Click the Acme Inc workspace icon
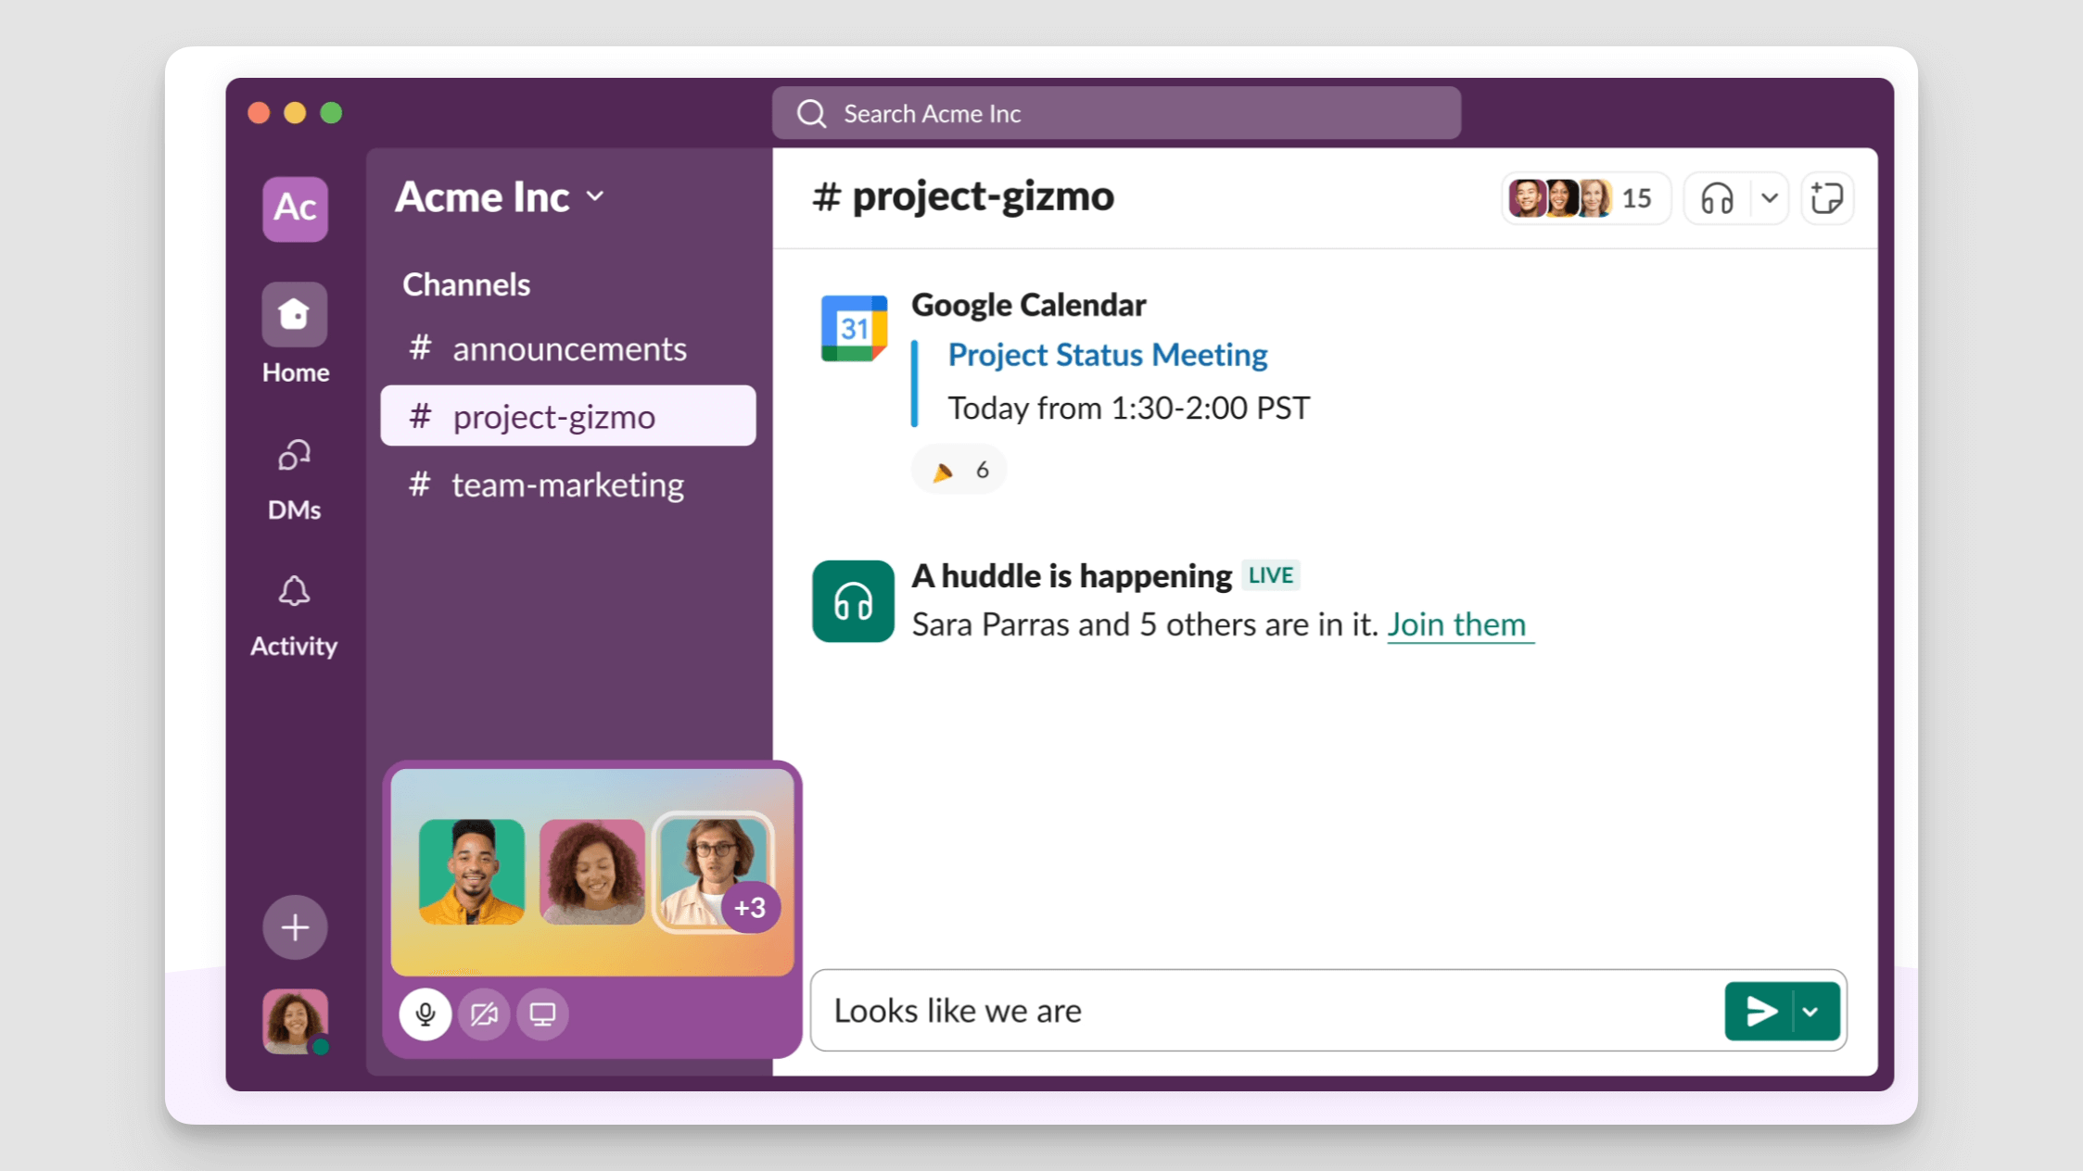The image size is (2083, 1171). (294, 208)
